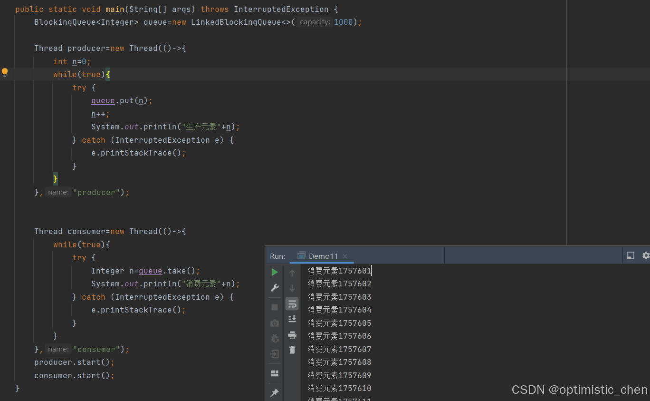This screenshot has height=401, width=650.
Task: Click the "consumer" string argument
Action: [96, 349]
